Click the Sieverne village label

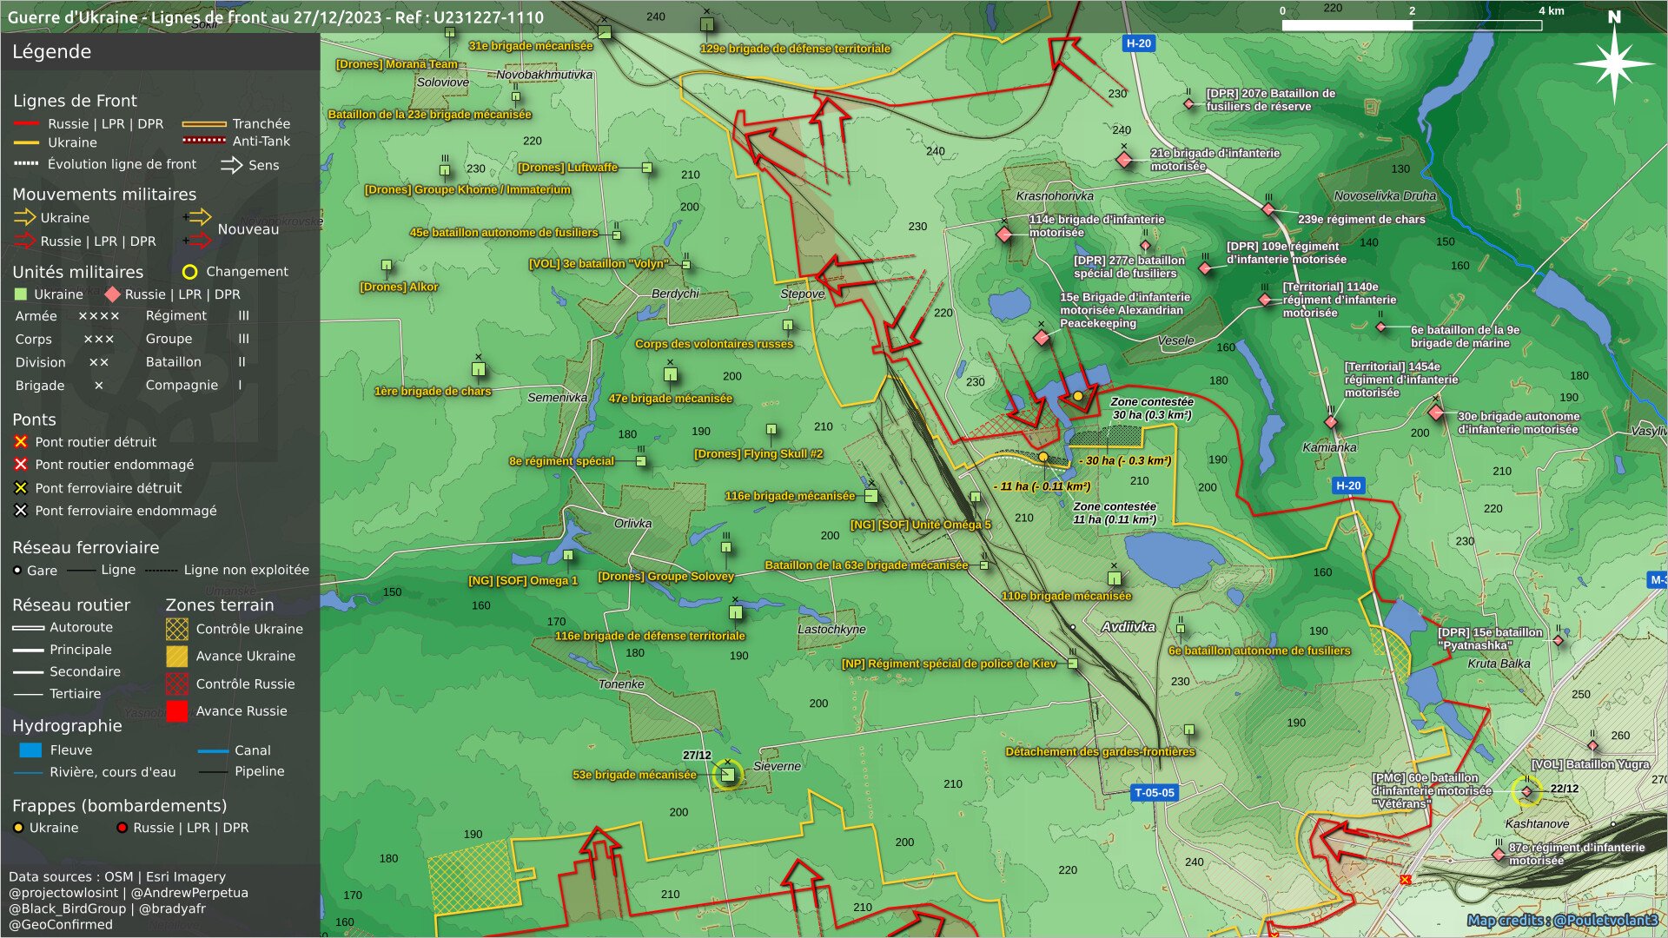pyautogui.click(x=778, y=766)
